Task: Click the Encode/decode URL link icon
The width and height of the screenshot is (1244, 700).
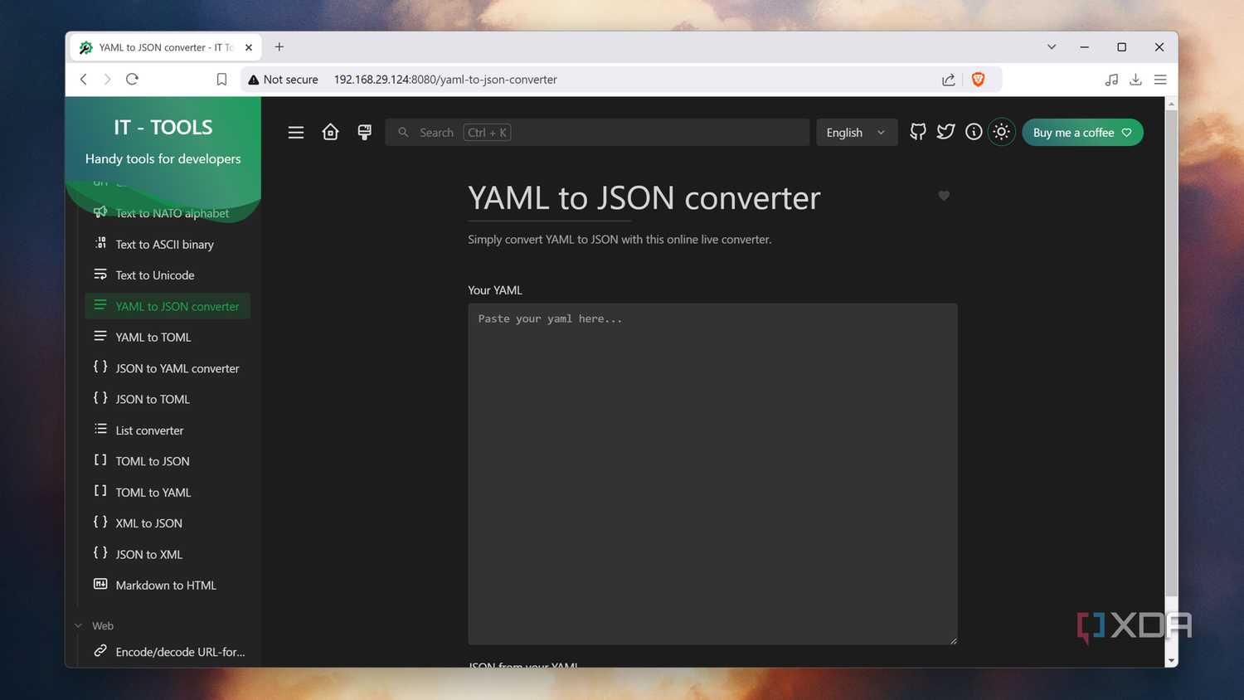Action: (100, 650)
